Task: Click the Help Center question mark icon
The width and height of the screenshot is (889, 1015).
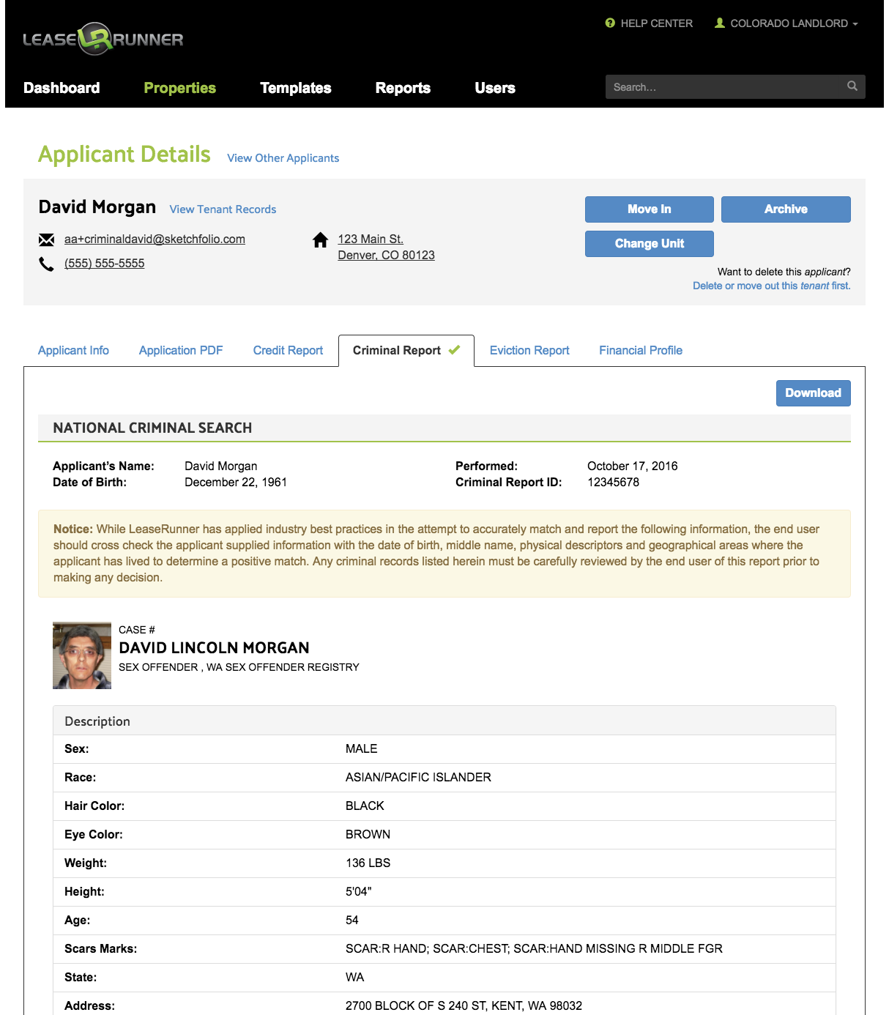Action: coord(610,23)
